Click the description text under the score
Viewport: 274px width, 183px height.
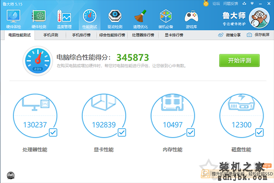point(121,66)
